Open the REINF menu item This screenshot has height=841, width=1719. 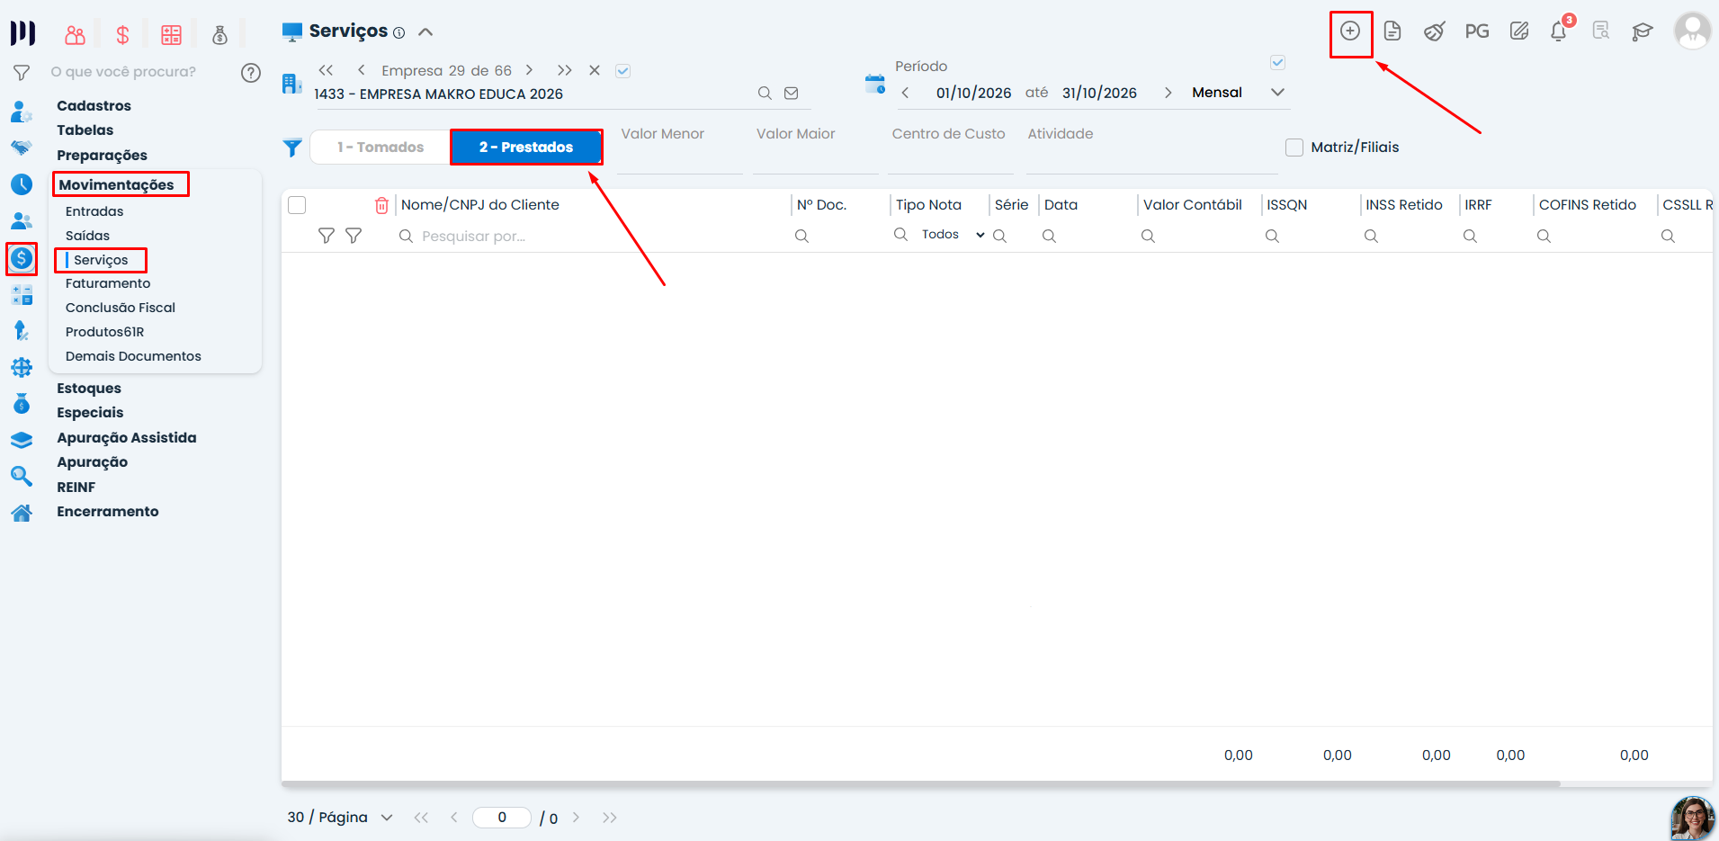click(x=76, y=488)
